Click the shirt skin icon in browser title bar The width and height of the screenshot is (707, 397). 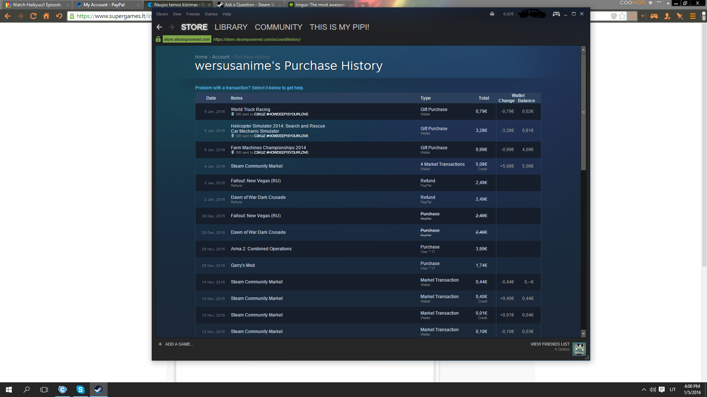click(x=650, y=3)
